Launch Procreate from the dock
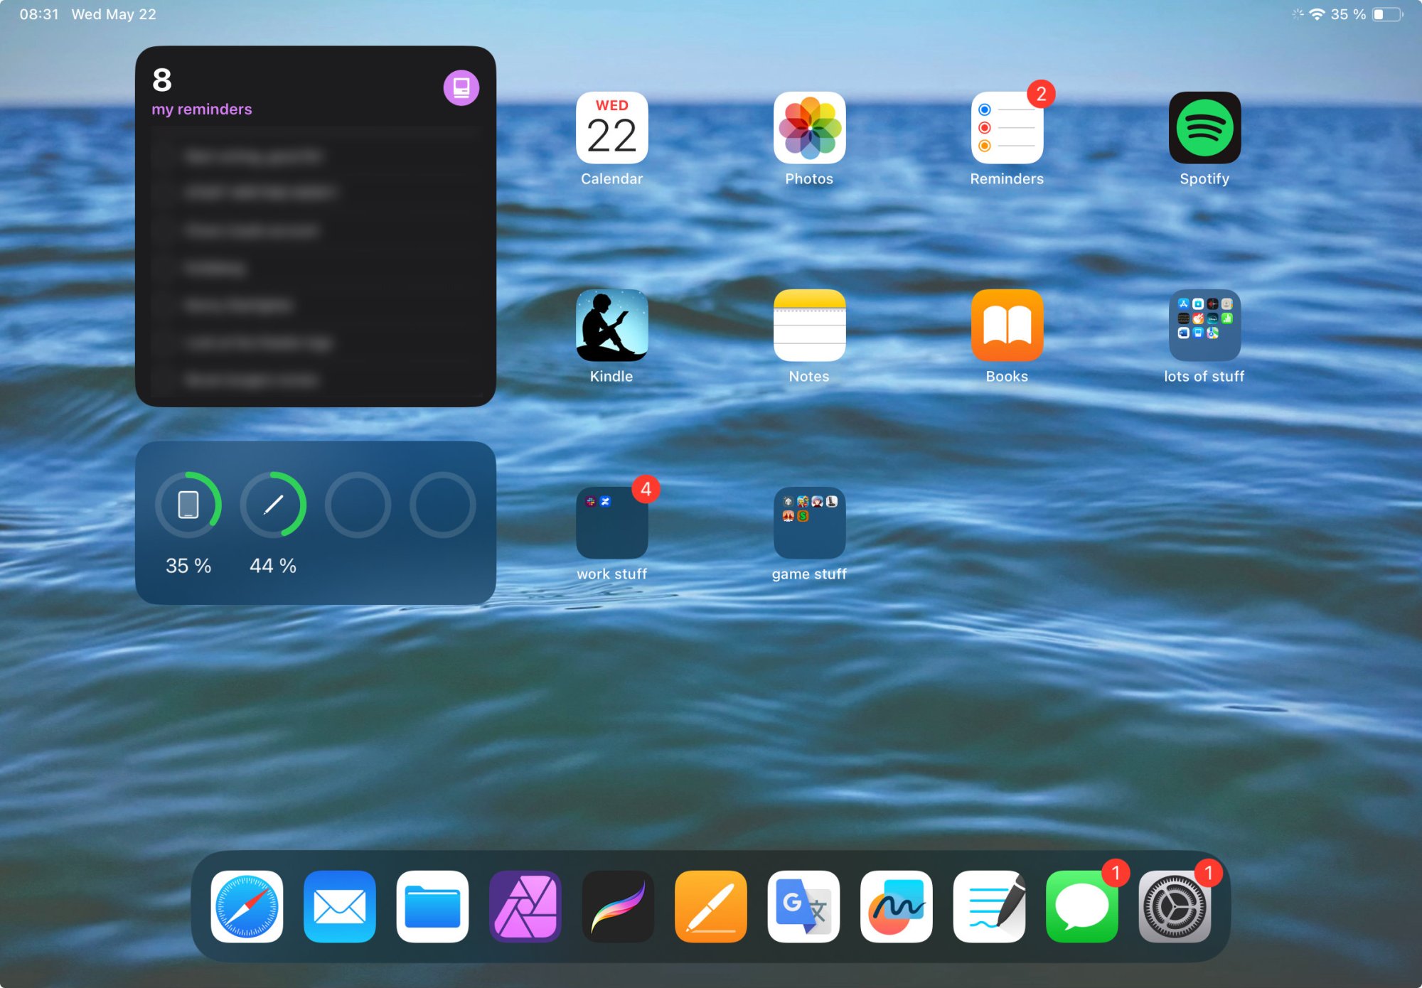 click(x=618, y=906)
